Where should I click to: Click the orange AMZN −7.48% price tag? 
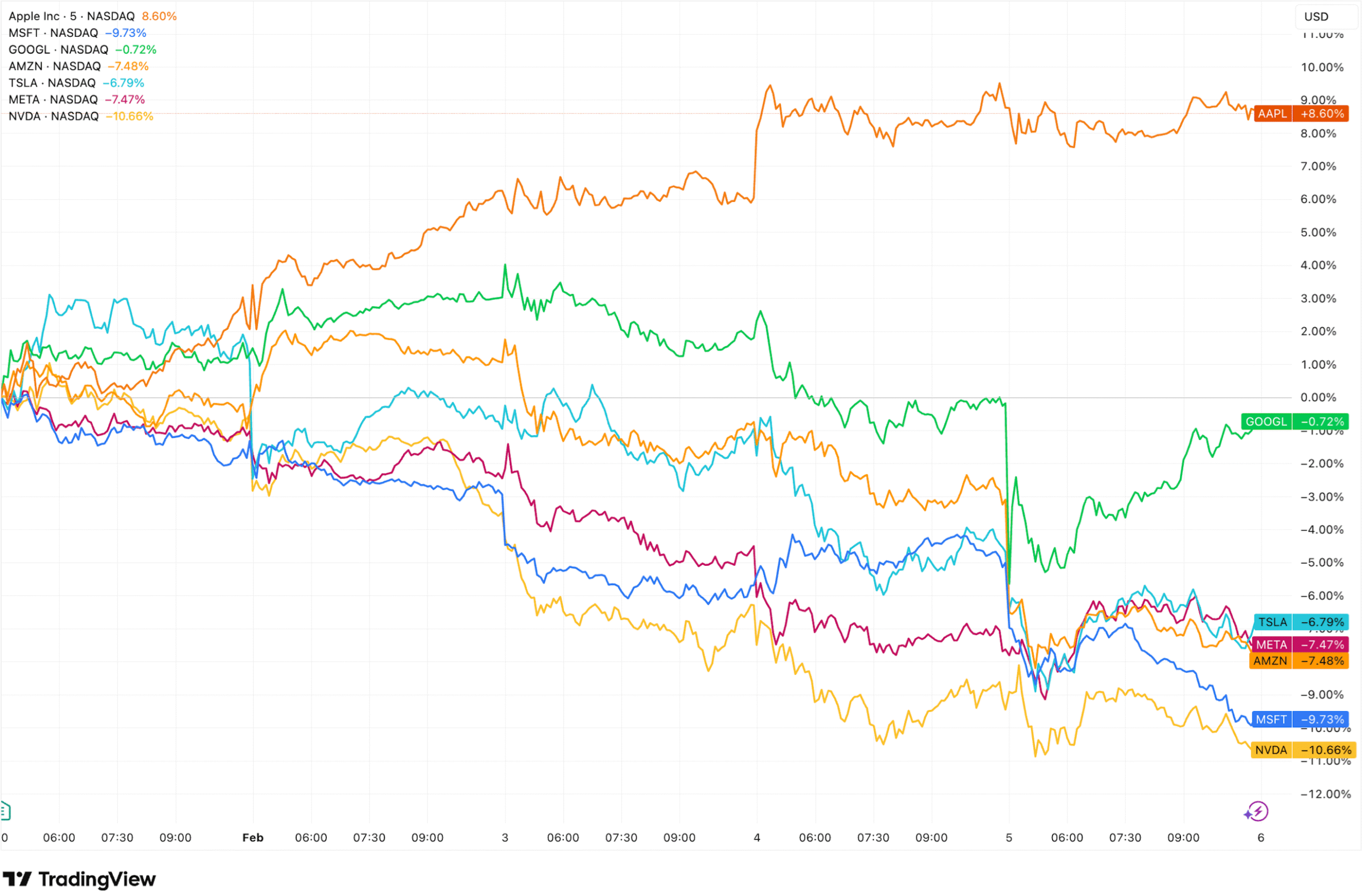point(1299,661)
